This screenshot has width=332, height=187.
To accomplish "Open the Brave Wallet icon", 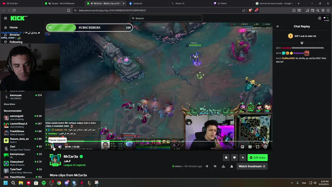I will point(313,10).
